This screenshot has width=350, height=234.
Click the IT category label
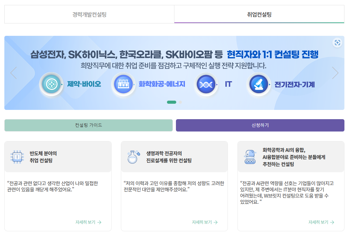(x=228, y=84)
